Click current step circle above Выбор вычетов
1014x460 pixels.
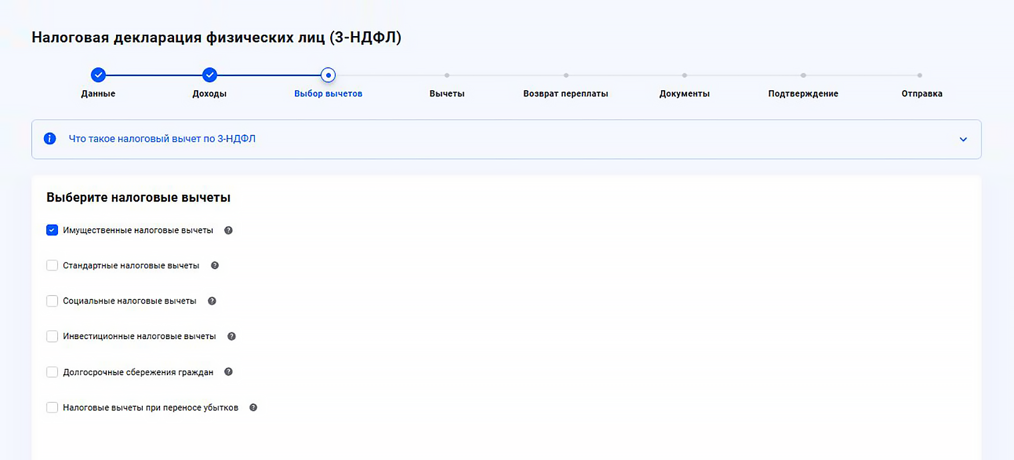(x=328, y=75)
